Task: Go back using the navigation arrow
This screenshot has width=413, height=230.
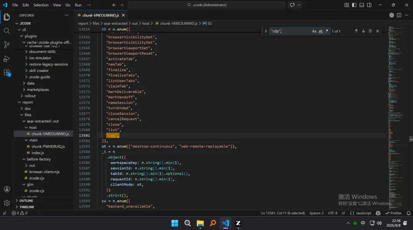Action: point(114,5)
